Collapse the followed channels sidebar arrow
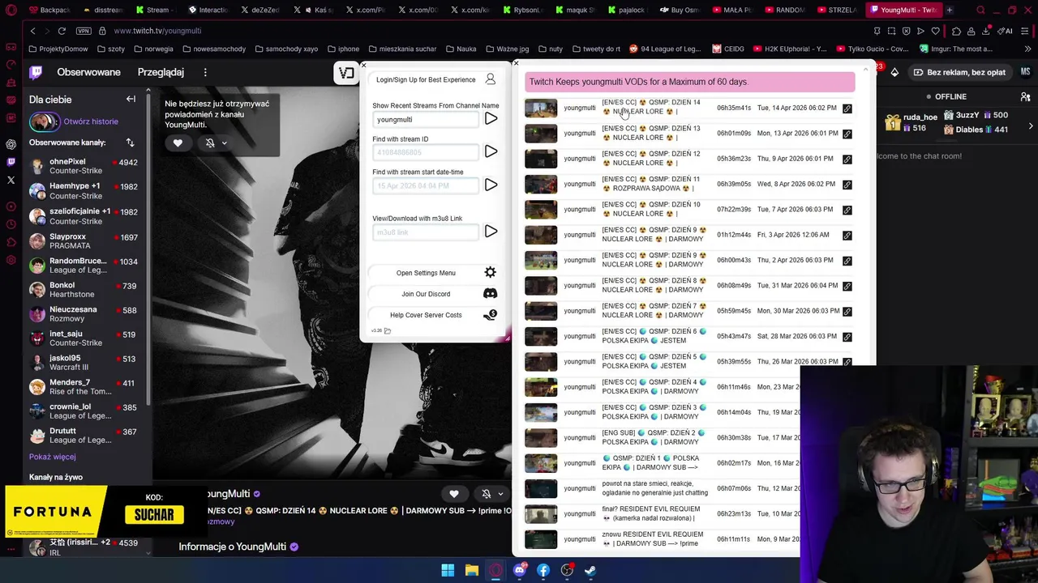The width and height of the screenshot is (1038, 583). pos(131,99)
